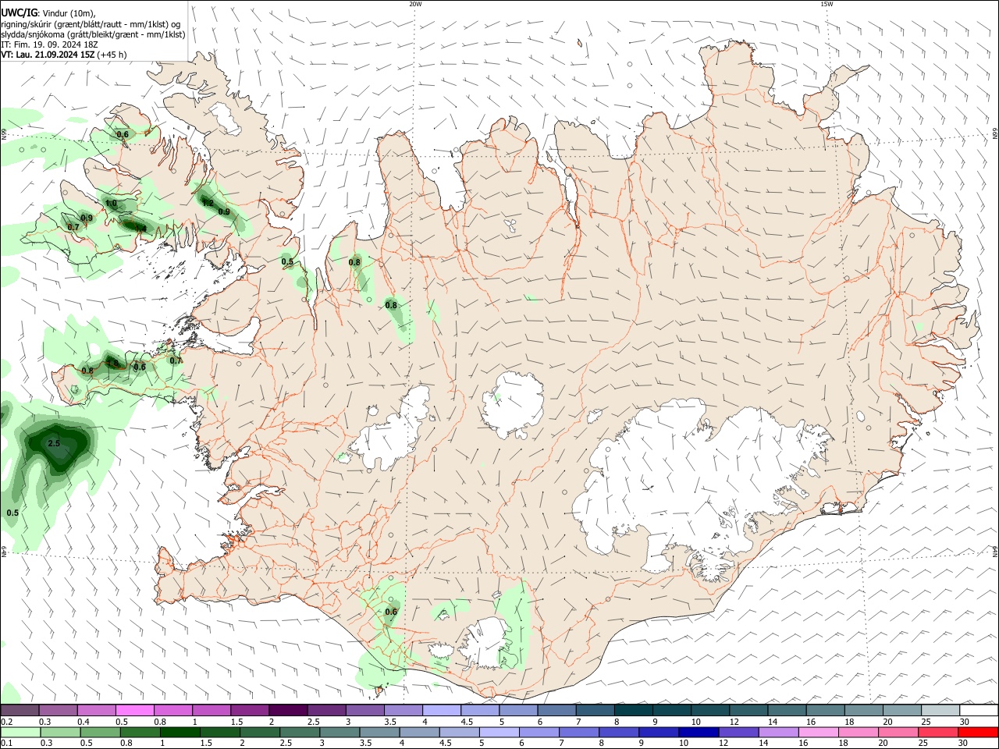This screenshot has width=999, height=749.
Task: Click the '1.0' precipitation value in the Westfjords
Action: [111, 204]
